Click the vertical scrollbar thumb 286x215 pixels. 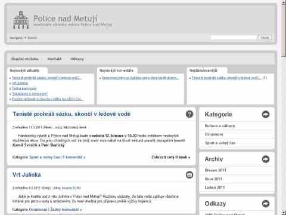pyautogui.click(x=284, y=31)
